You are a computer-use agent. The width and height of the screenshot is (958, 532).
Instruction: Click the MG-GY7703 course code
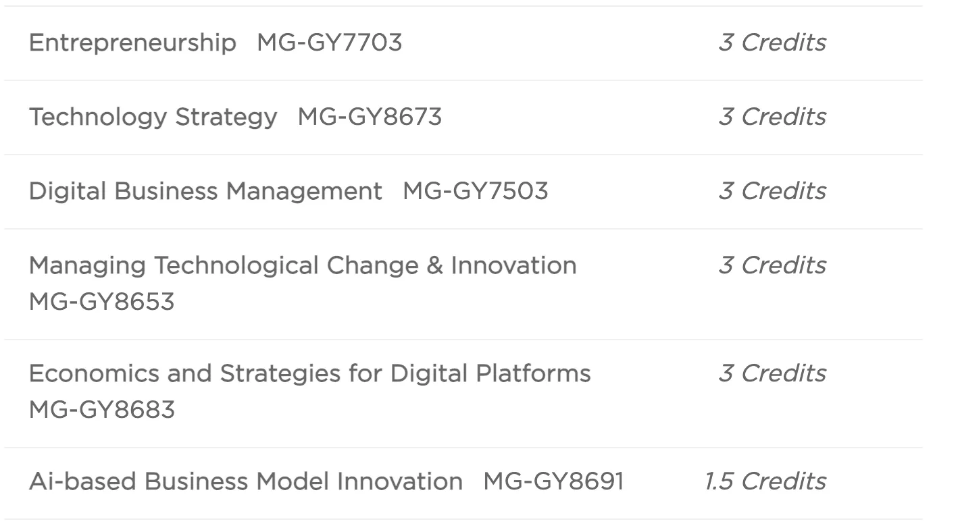[x=329, y=43]
